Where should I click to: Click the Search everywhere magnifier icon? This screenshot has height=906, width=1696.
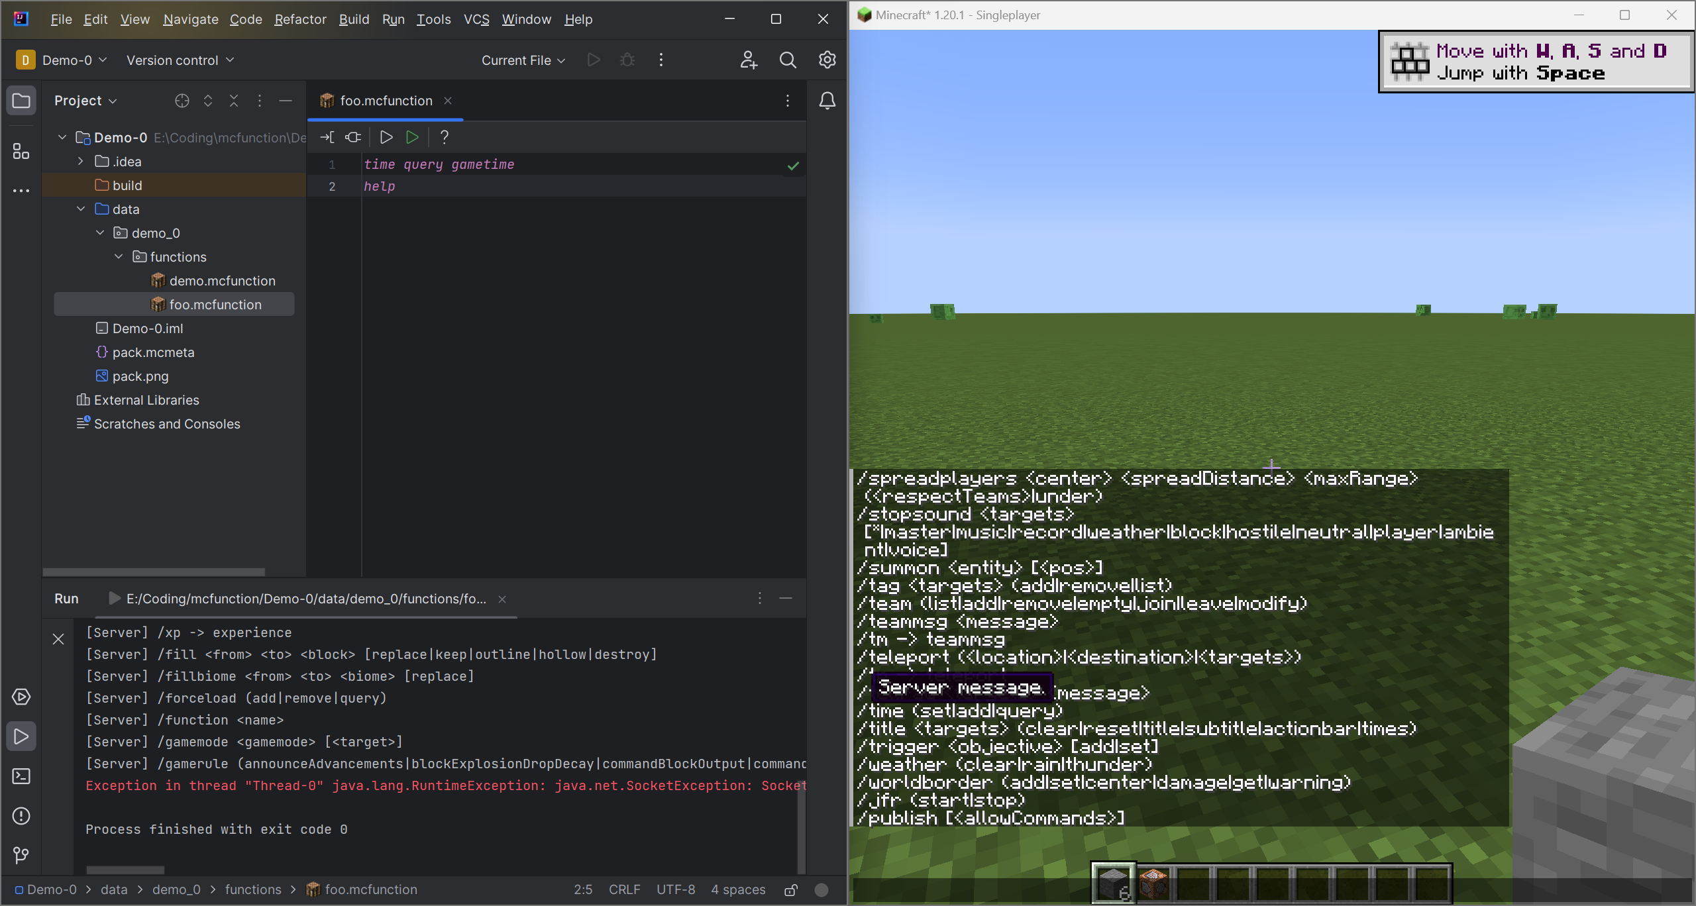coord(788,60)
